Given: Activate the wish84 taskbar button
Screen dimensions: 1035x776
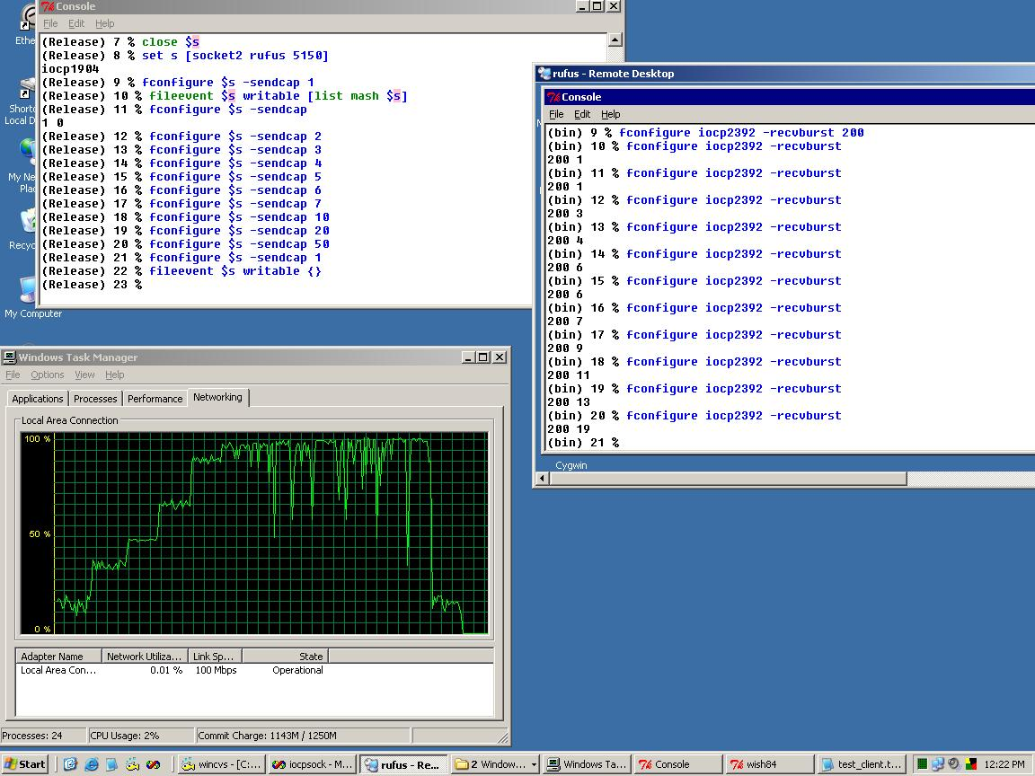Looking at the screenshot, I should point(769,764).
